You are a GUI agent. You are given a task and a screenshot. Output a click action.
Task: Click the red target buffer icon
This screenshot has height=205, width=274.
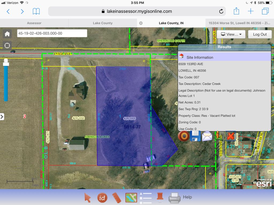pos(184,136)
